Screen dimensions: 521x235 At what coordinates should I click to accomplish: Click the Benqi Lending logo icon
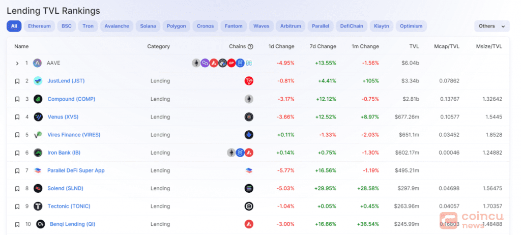point(41,224)
